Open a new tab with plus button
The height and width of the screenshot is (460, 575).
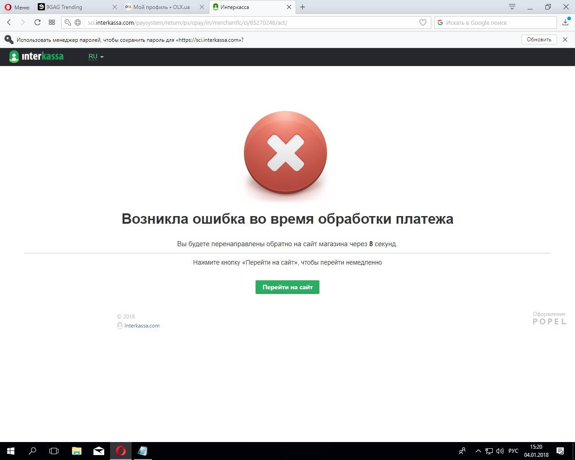coord(302,7)
